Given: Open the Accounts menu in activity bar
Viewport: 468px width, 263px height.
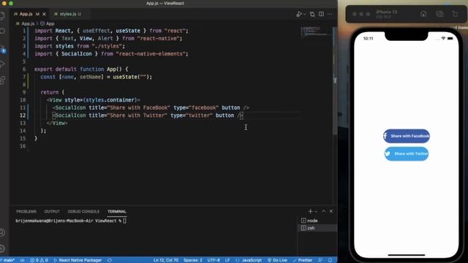Looking at the screenshot, I should click(x=2, y=232).
